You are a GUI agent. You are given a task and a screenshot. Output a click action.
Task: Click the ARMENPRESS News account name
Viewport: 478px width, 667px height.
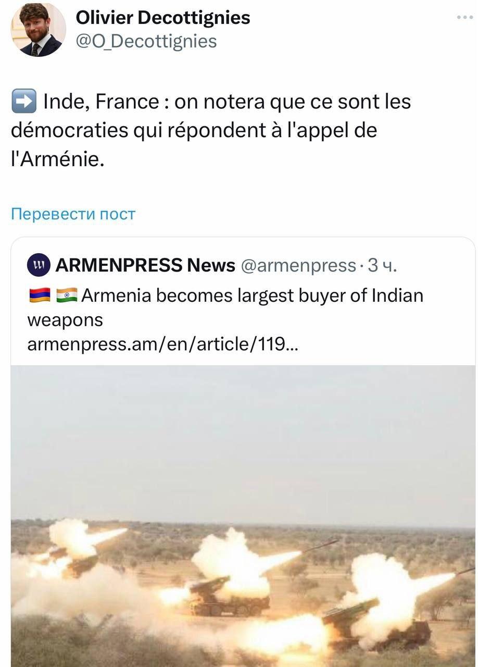point(145,266)
